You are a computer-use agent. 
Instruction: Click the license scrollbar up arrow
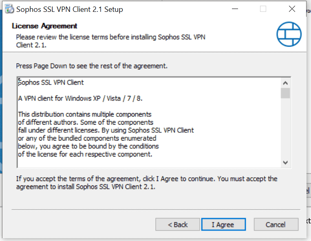point(285,83)
